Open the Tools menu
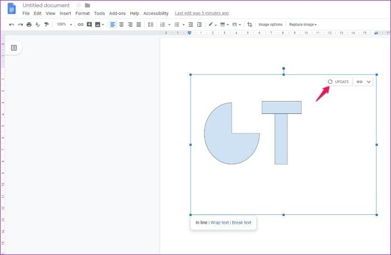 pos(100,13)
